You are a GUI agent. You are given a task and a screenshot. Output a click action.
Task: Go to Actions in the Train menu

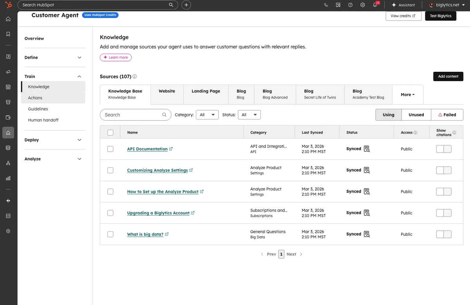point(35,98)
